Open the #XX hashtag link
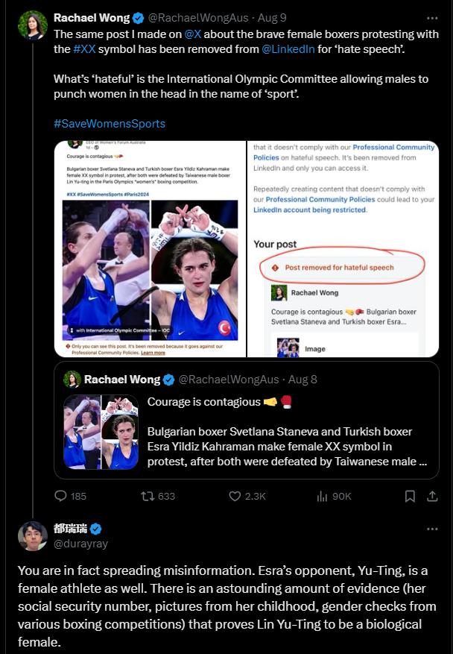The height and width of the screenshot is (654, 453). (84, 48)
